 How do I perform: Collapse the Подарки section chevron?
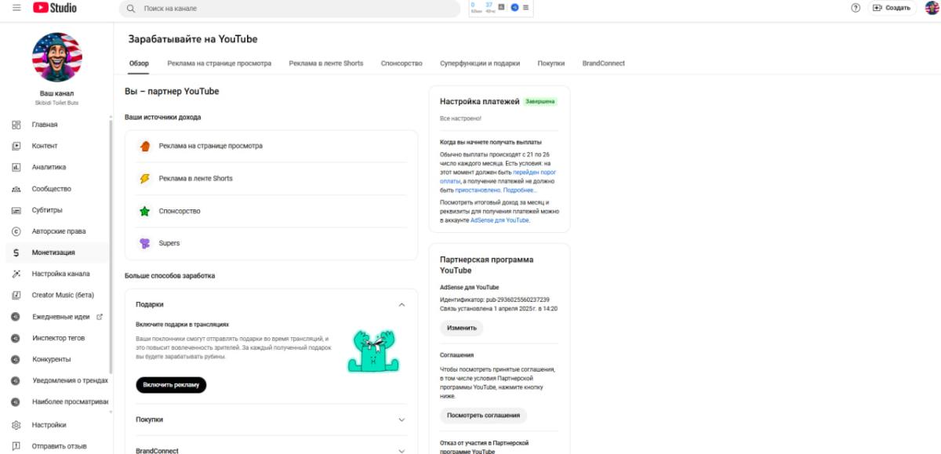[x=401, y=304]
